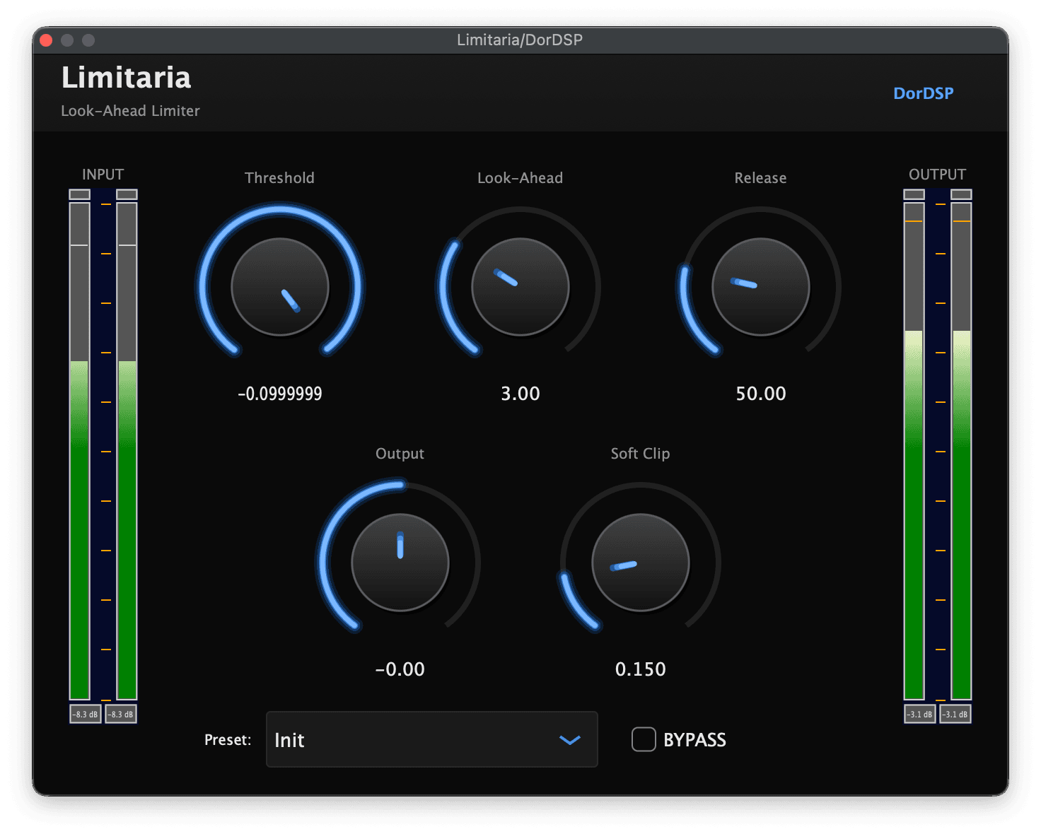The image size is (1041, 834).
Task: Select the Output value readout -0.00
Action: pos(400,669)
